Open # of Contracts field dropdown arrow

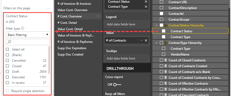pyautogui.click(x=141, y=40)
